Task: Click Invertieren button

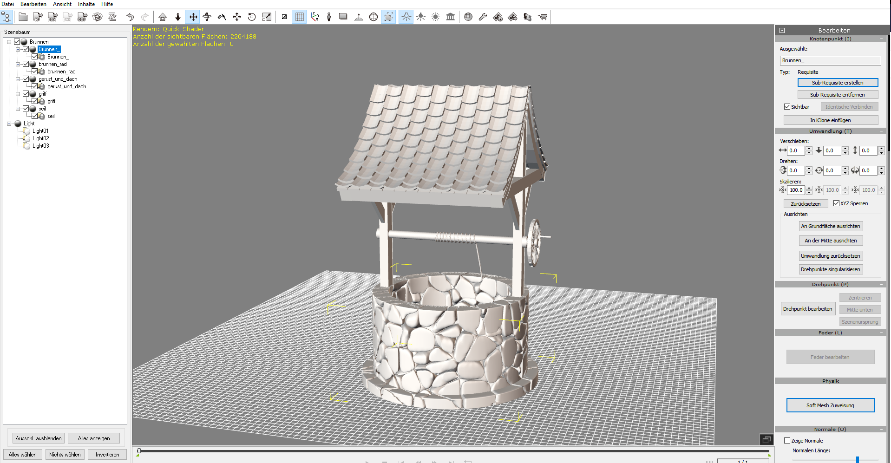Action: [107, 455]
